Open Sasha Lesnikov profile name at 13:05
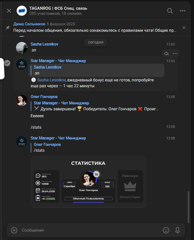This screenshot has height=240, width=194. [45, 44]
